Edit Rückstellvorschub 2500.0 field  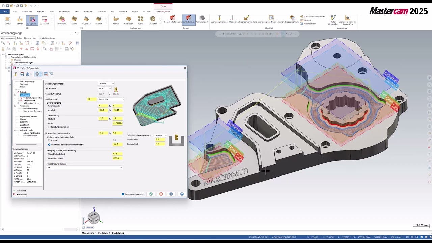tap(118, 158)
